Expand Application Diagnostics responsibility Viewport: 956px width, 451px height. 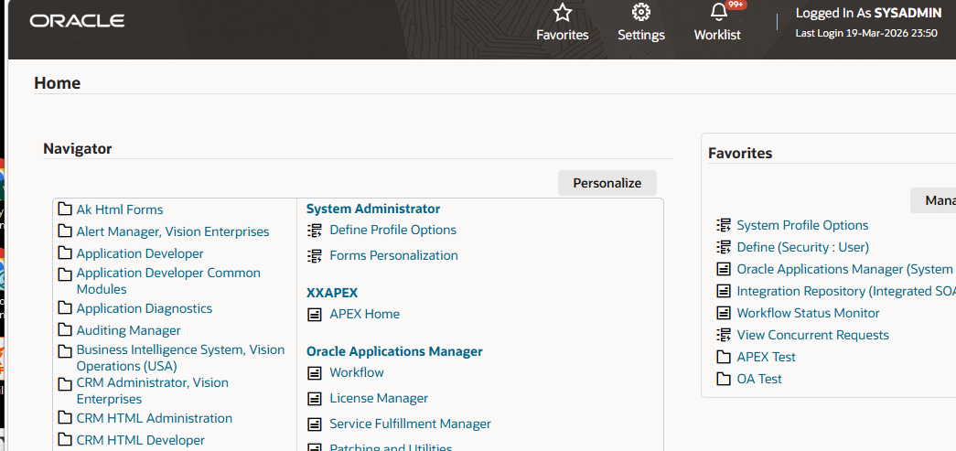point(144,308)
